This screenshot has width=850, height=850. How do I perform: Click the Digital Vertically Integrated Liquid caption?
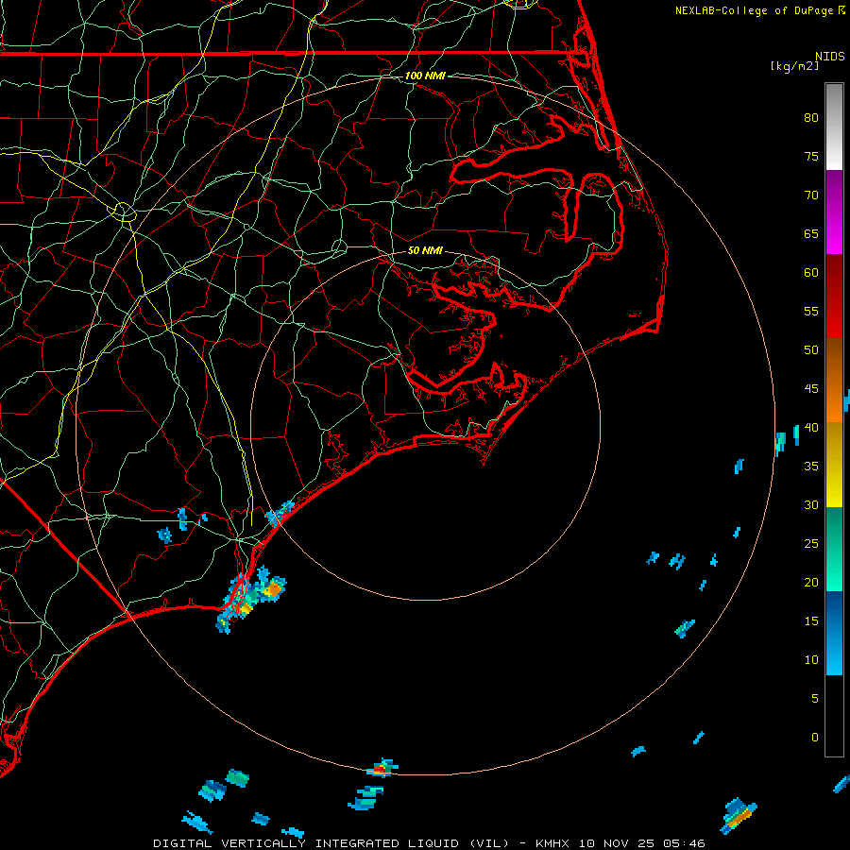click(x=429, y=843)
